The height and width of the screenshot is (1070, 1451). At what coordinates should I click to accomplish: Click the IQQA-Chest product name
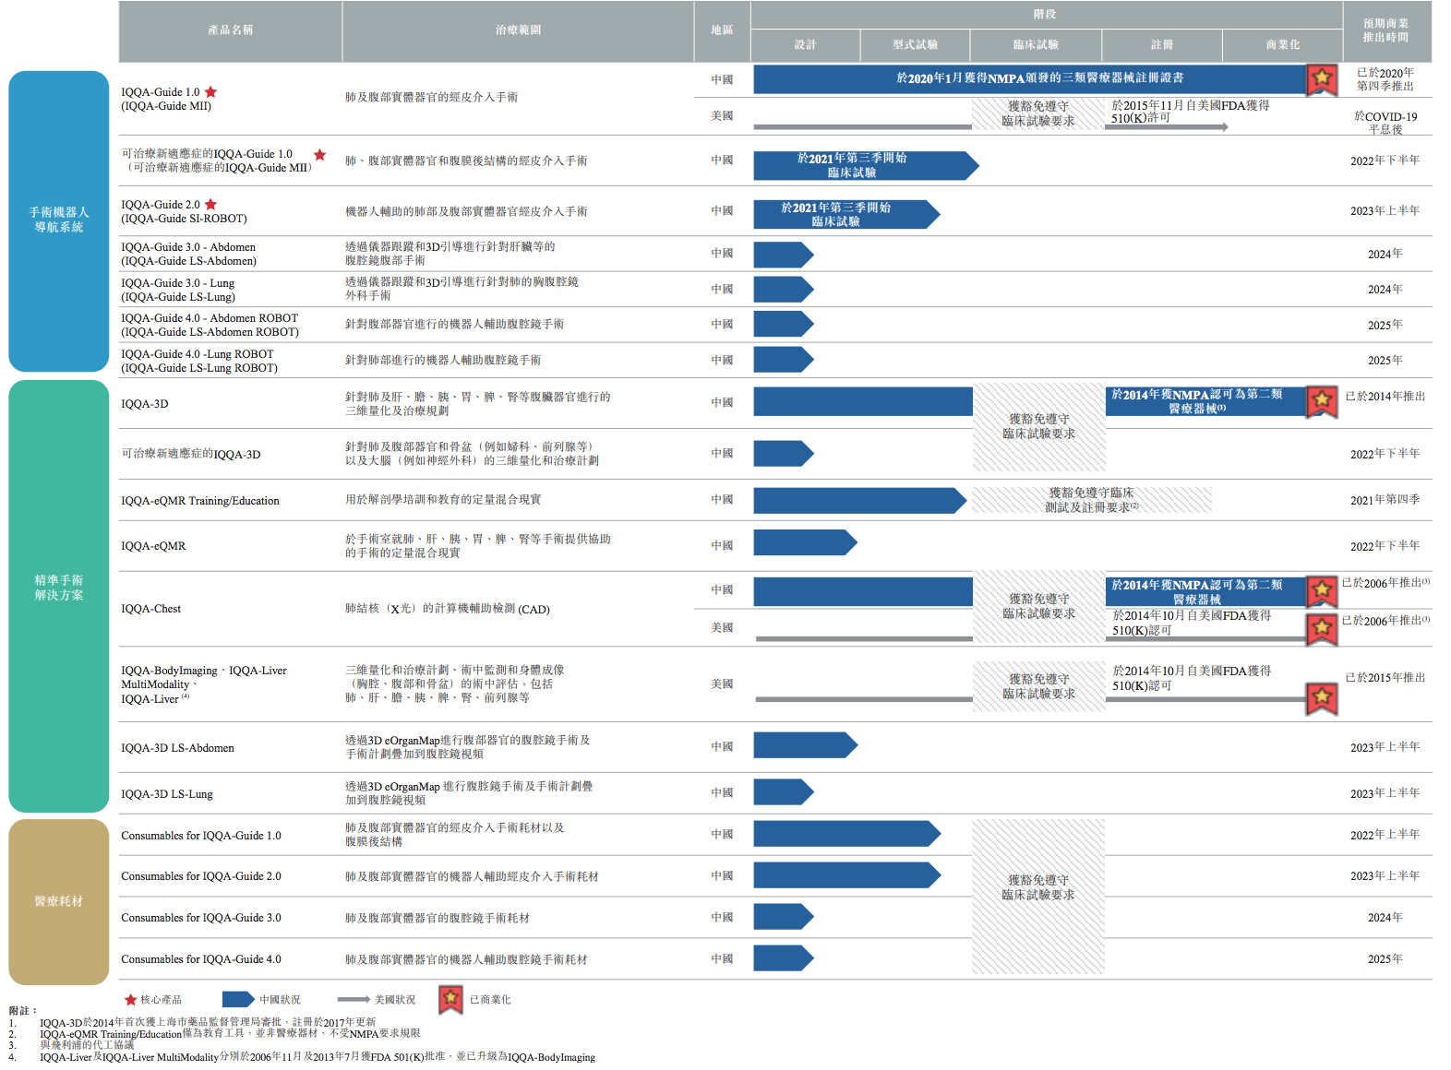pos(151,609)
